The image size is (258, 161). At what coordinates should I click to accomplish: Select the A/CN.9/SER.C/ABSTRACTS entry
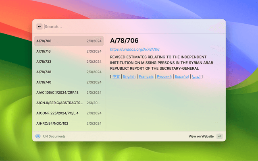click(x=69, y=103)
